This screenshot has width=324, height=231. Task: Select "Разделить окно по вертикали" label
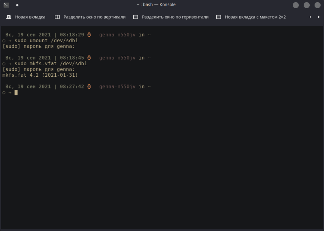click(x=94, y=17)
